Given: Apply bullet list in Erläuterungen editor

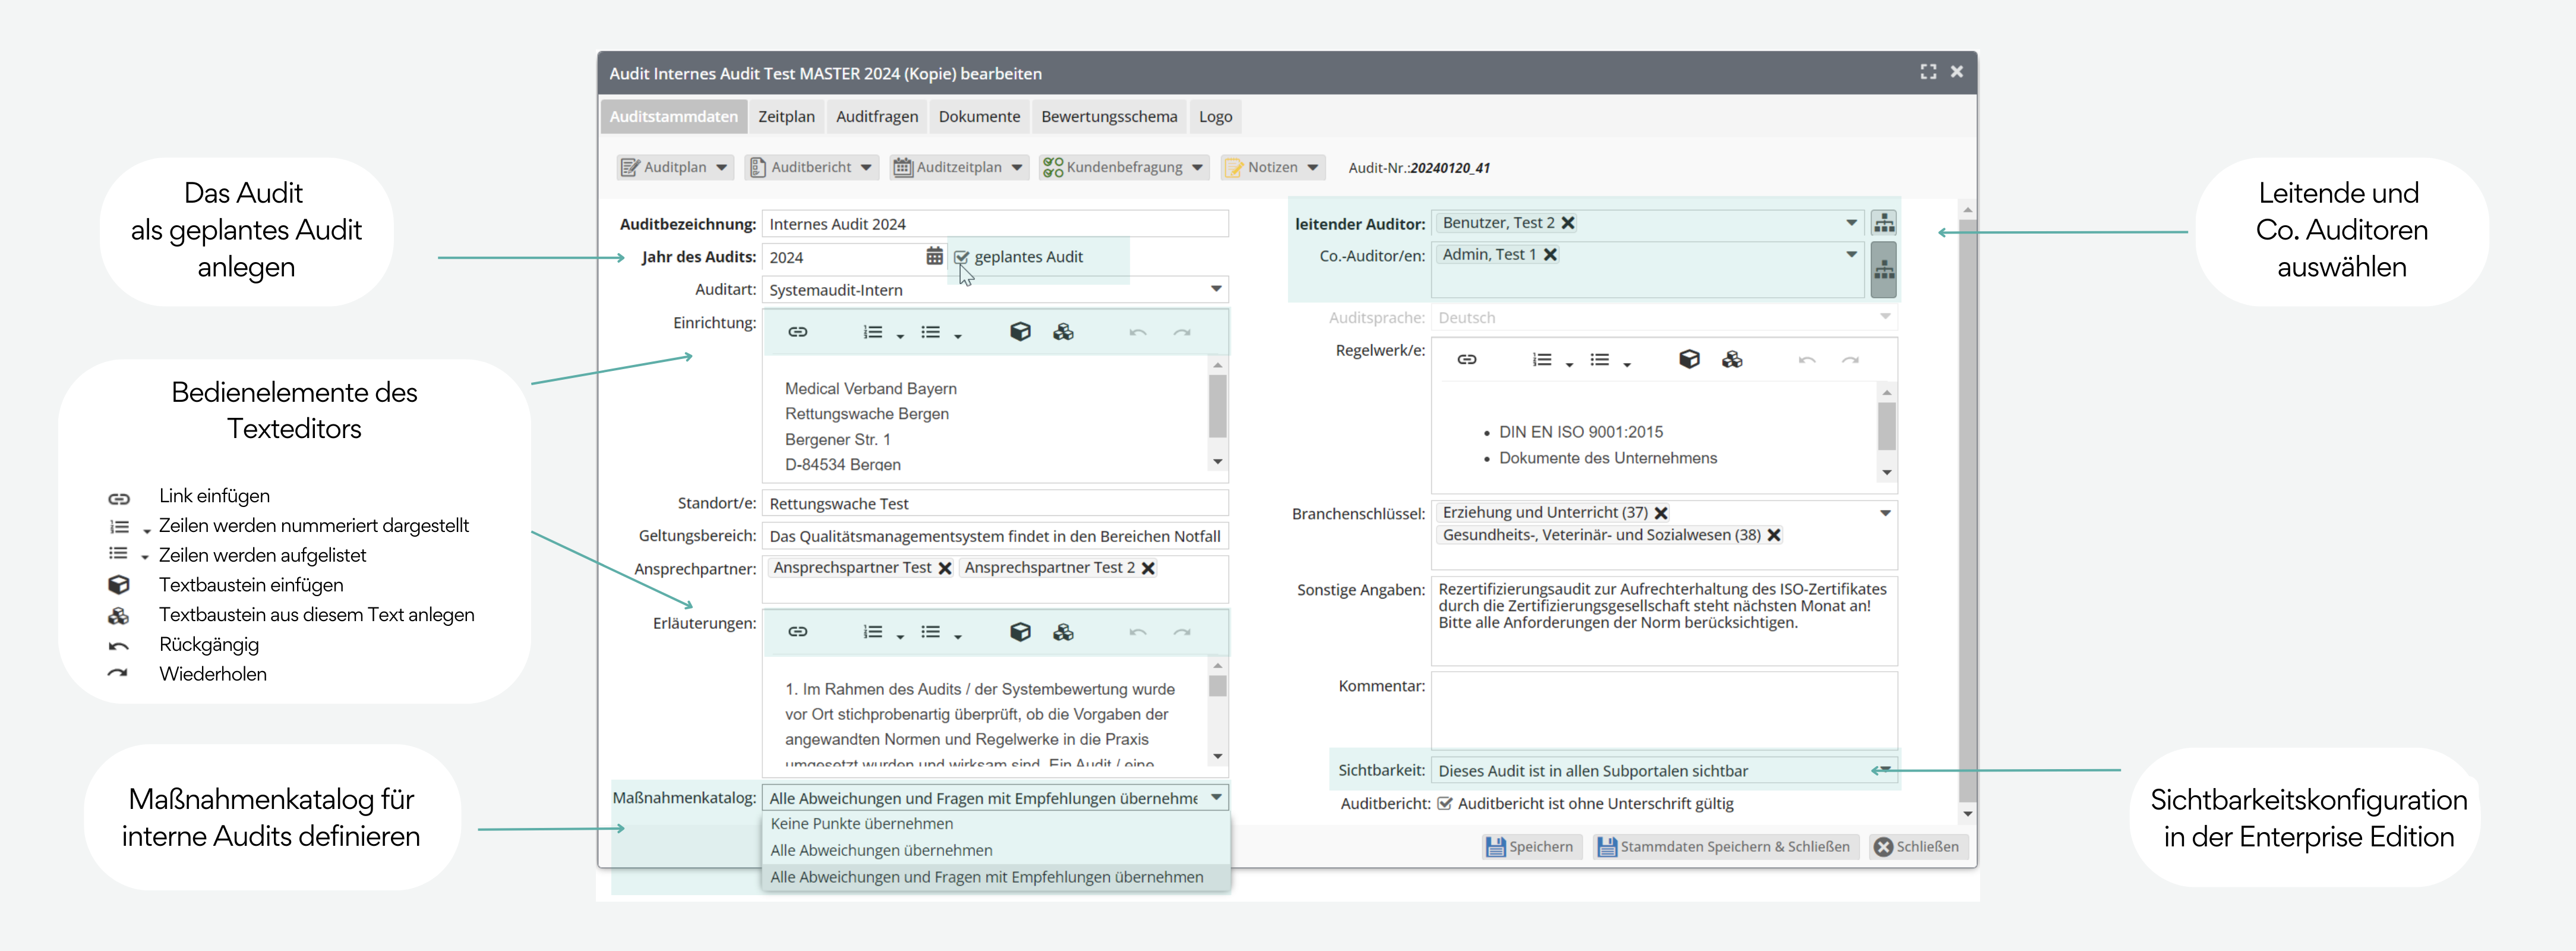Looking at the screenshot, I should pyautogui.click(x=931, y=632).
